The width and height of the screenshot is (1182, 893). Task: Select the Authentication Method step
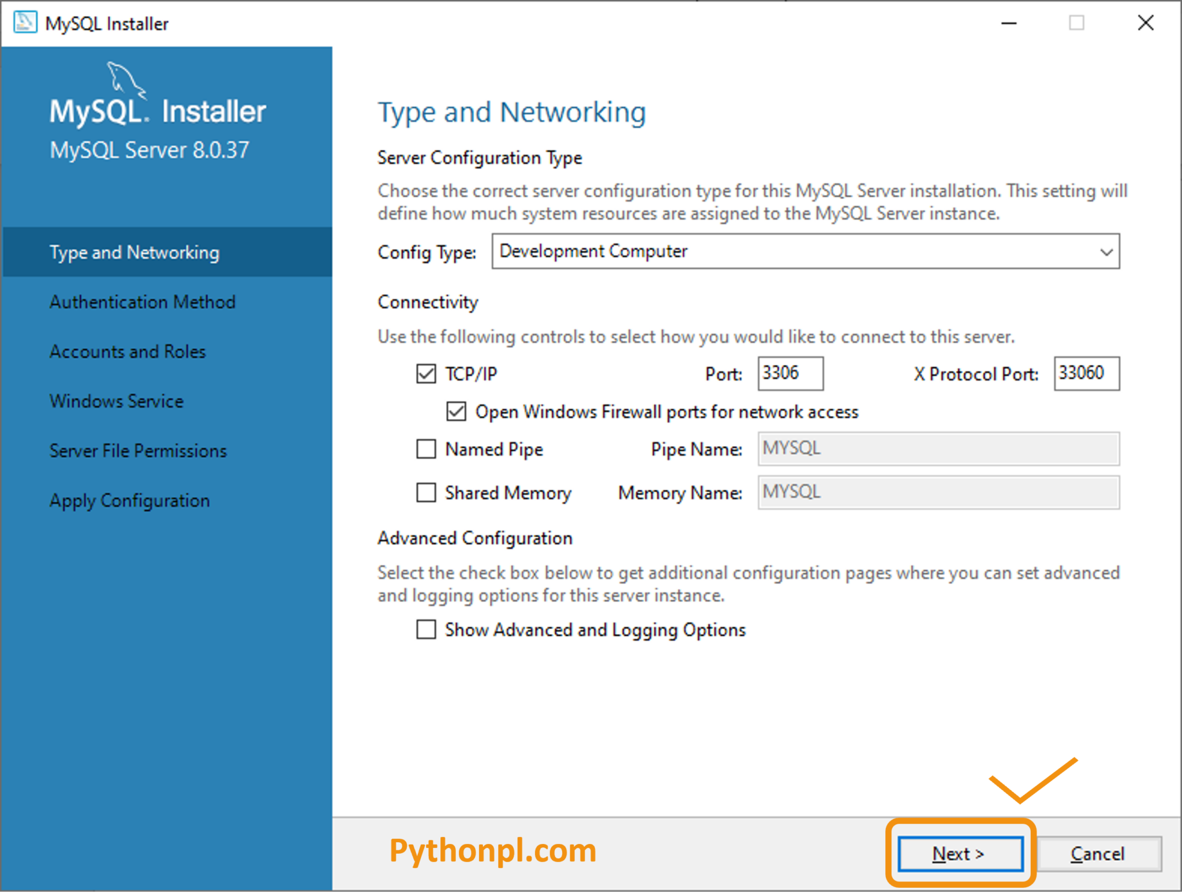142,301
